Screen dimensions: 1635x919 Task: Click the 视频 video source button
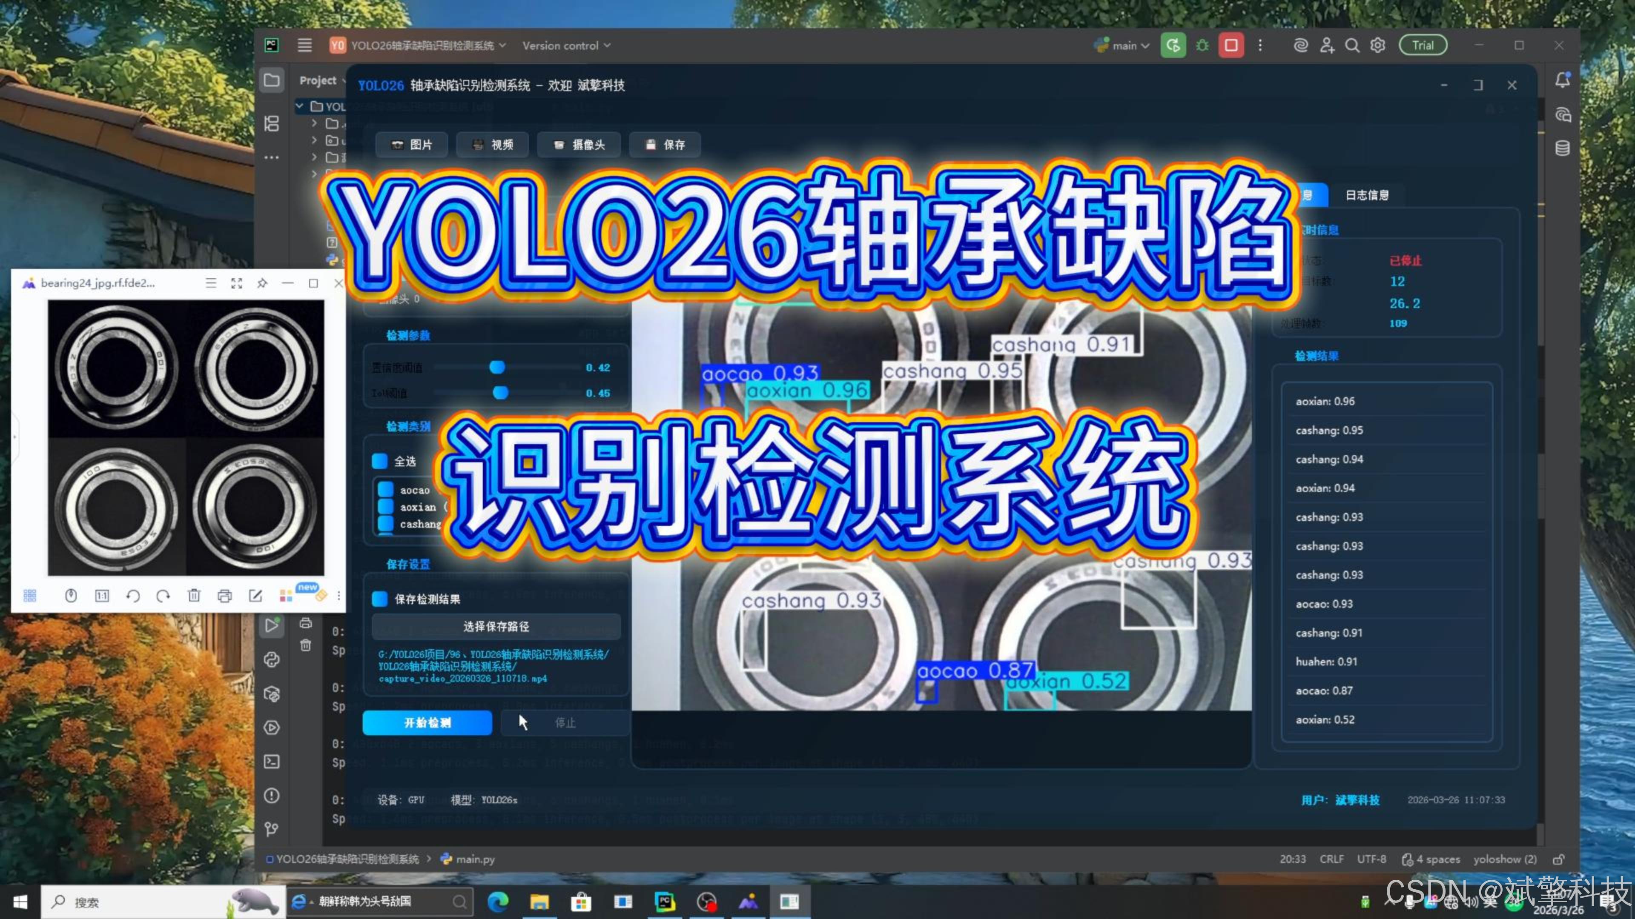click(493, 145)
